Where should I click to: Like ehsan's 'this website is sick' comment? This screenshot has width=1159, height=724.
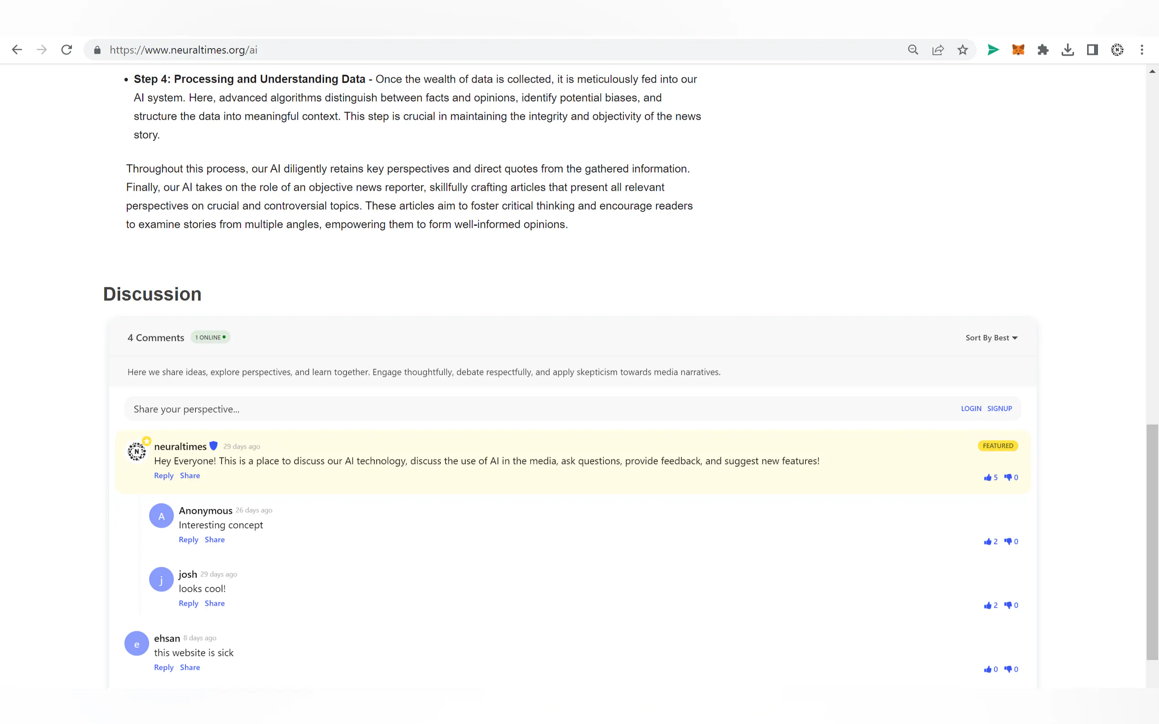pyautogui.click(x=987, y=669)
